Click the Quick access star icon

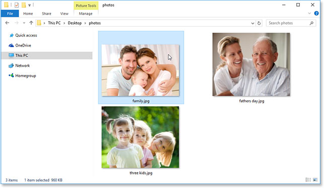click(12, 36)
